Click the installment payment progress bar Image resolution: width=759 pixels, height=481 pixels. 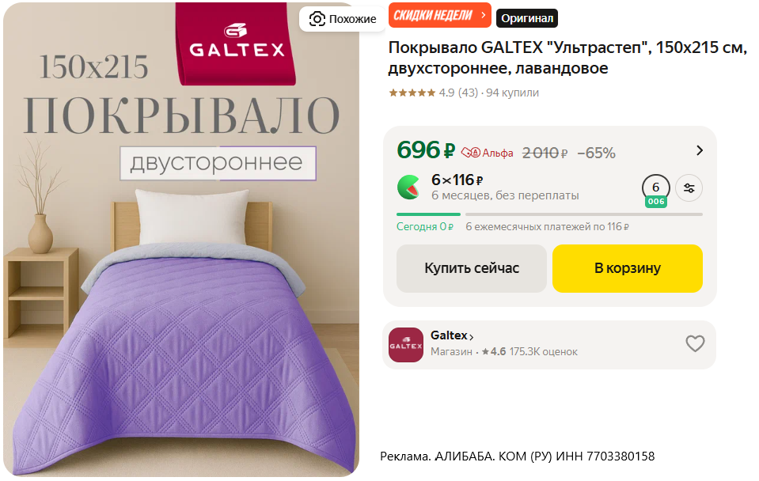coord(549,214)
